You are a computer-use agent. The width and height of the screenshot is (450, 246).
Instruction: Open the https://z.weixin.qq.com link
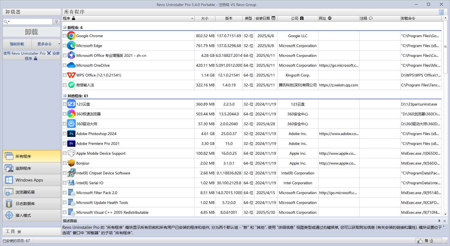pyautogui.click(x=338, y=85)
